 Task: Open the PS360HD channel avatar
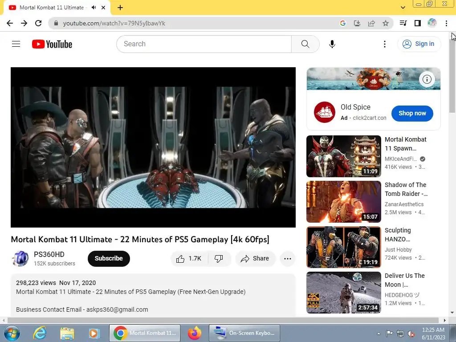[20, 259]
